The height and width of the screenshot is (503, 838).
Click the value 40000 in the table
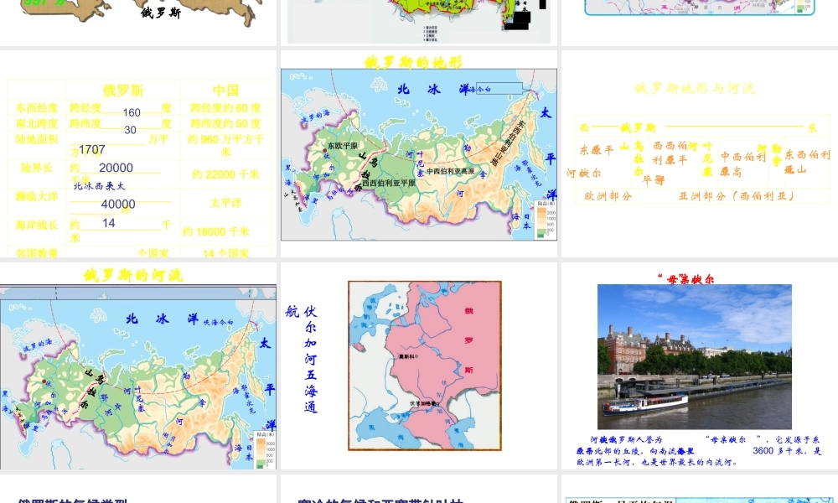(118, 205)
